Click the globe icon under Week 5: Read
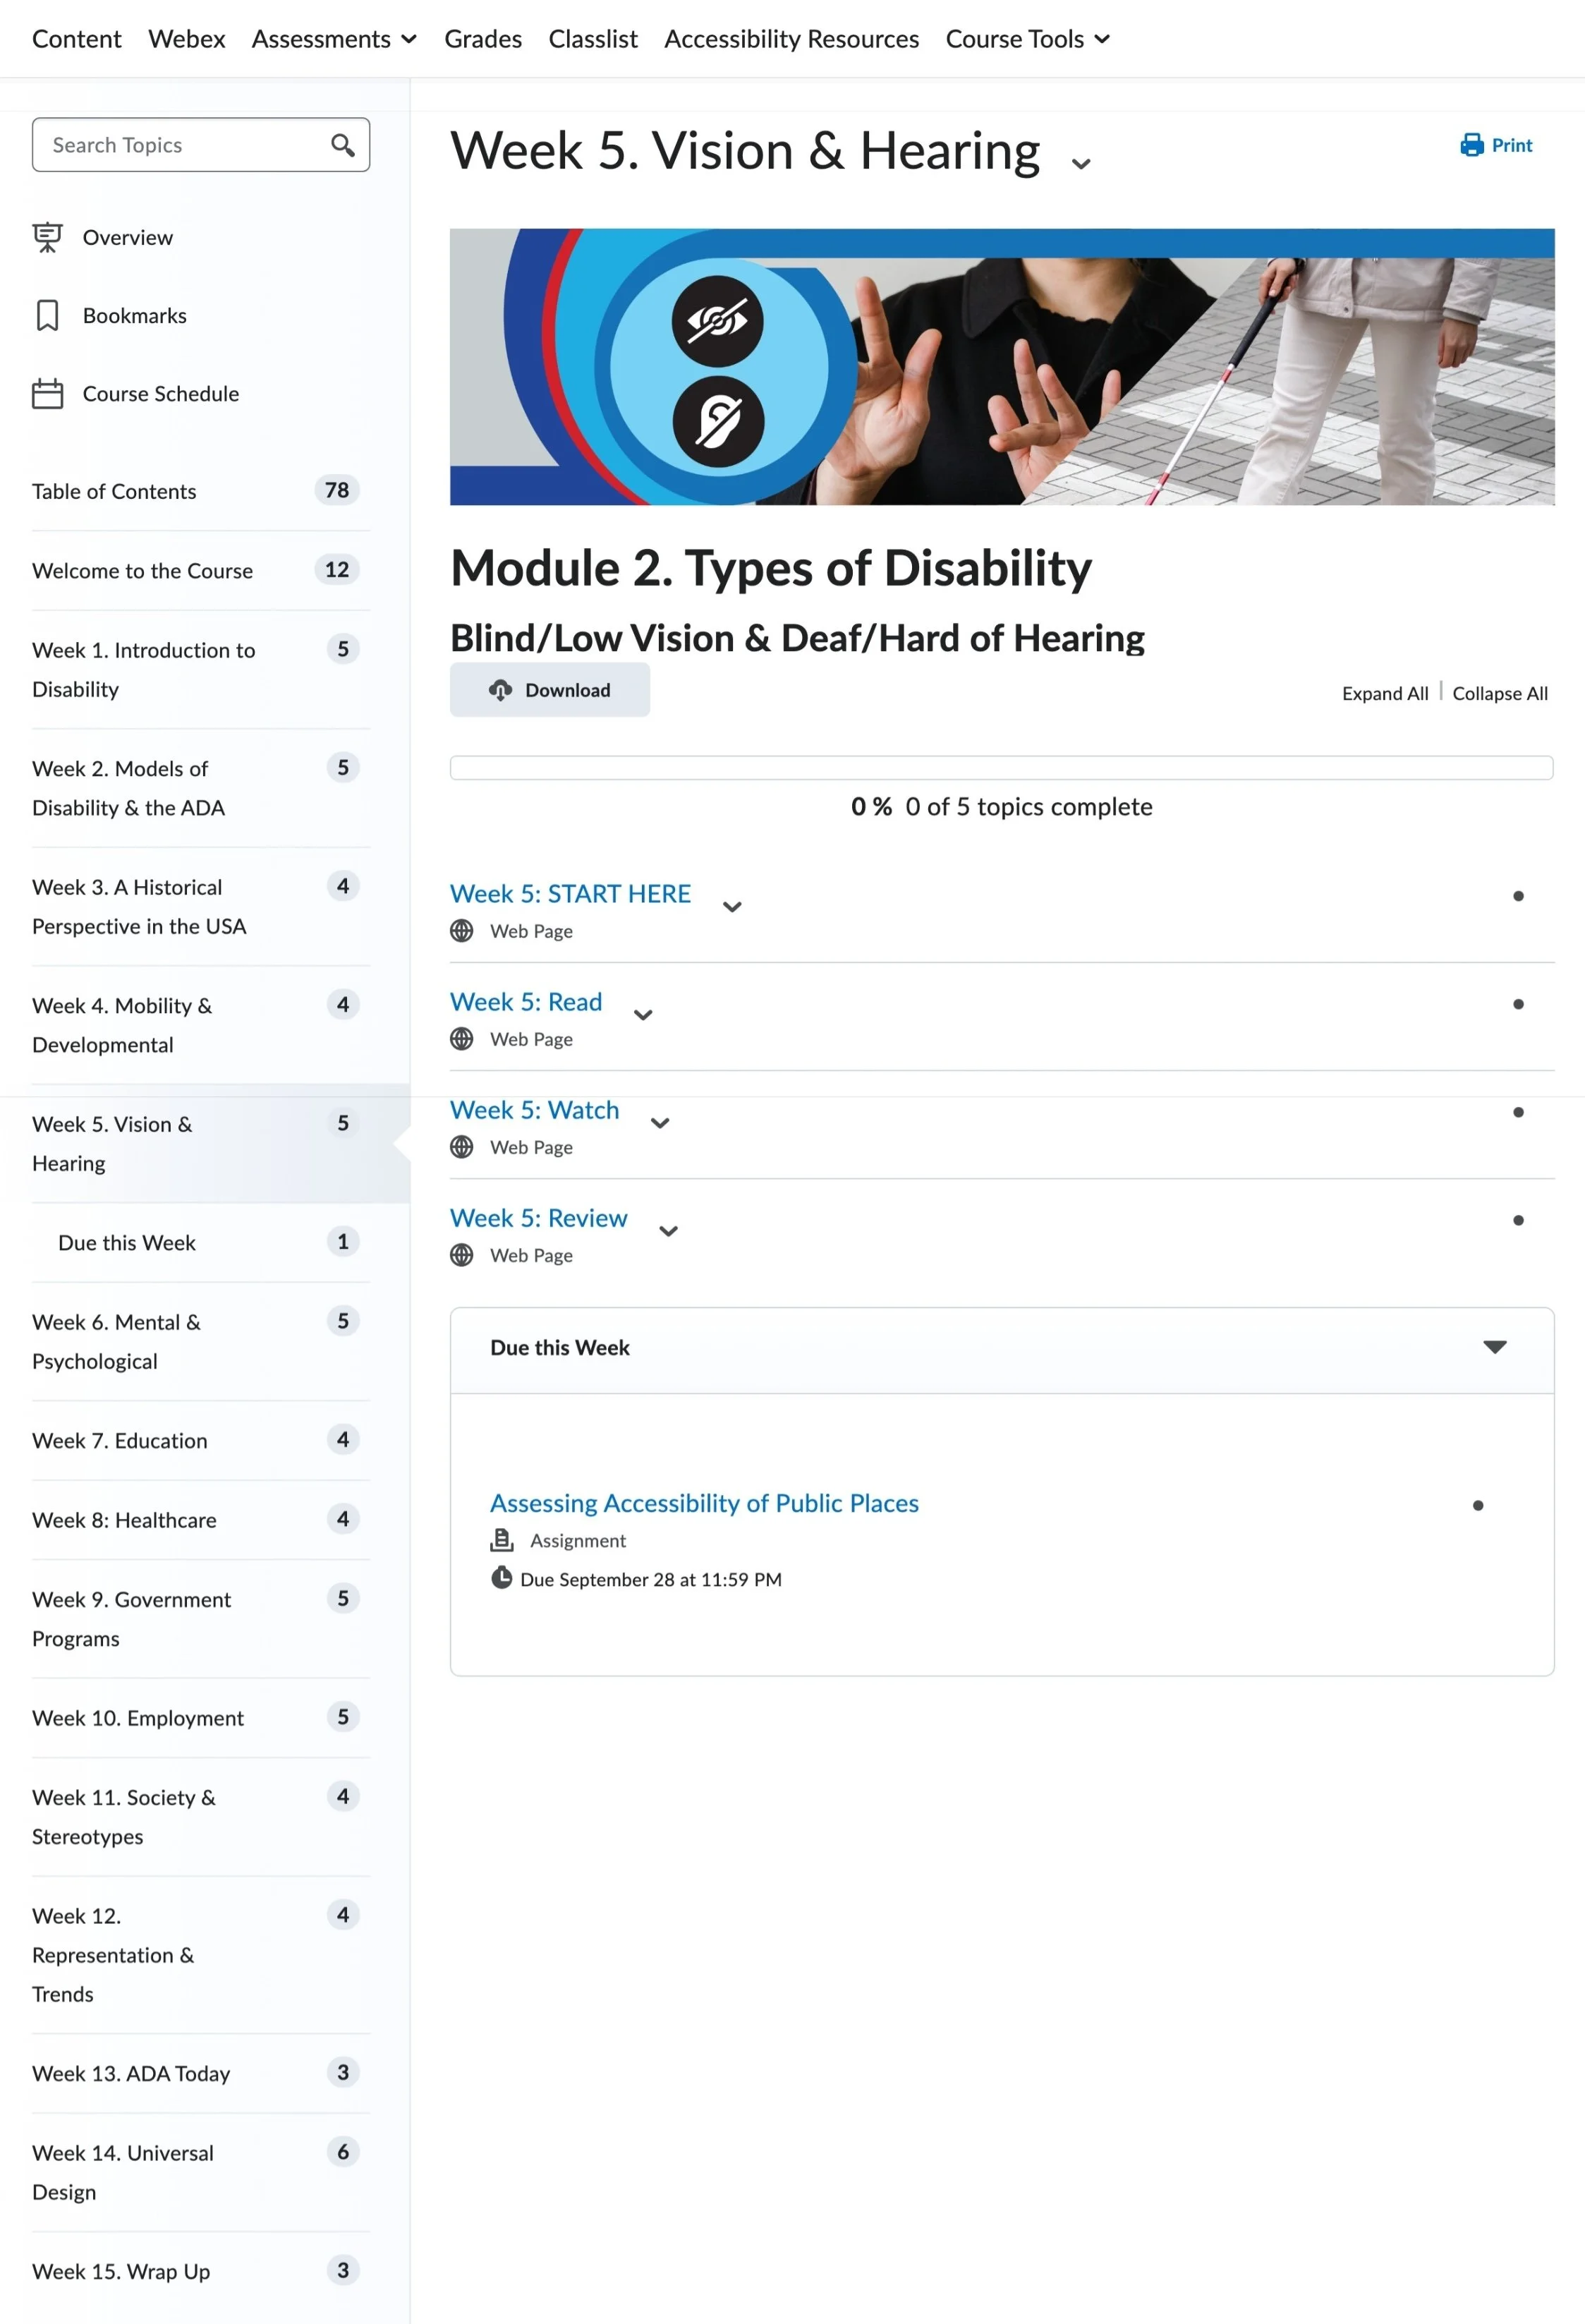 click(461, 1039)
